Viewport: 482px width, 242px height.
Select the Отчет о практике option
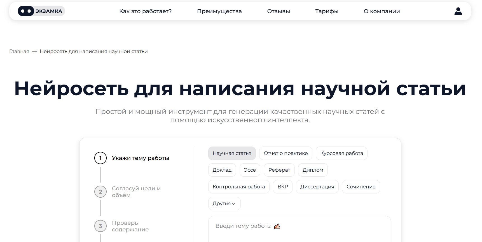pyautogui.click(x=286, y=153)
